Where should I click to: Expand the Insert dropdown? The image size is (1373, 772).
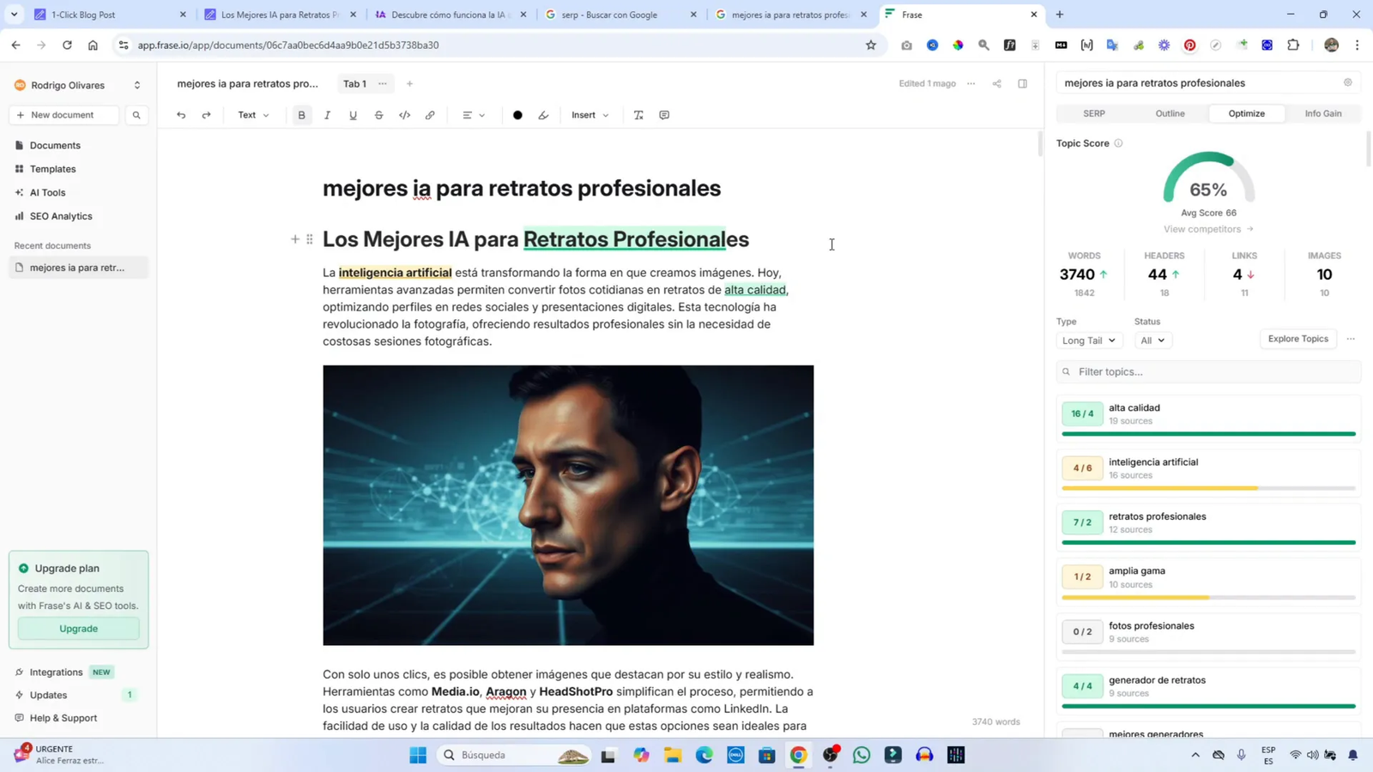click(x=589, y=114)
